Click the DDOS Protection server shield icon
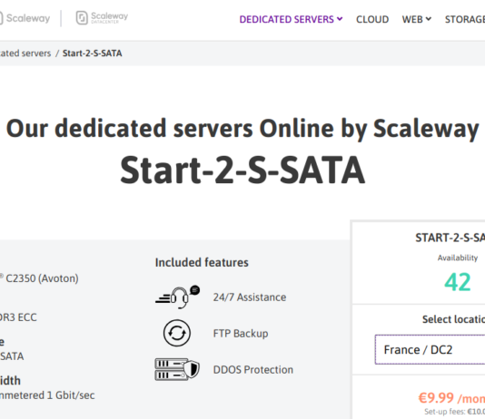Screen dimensions: 485x419 coord(177,369)
